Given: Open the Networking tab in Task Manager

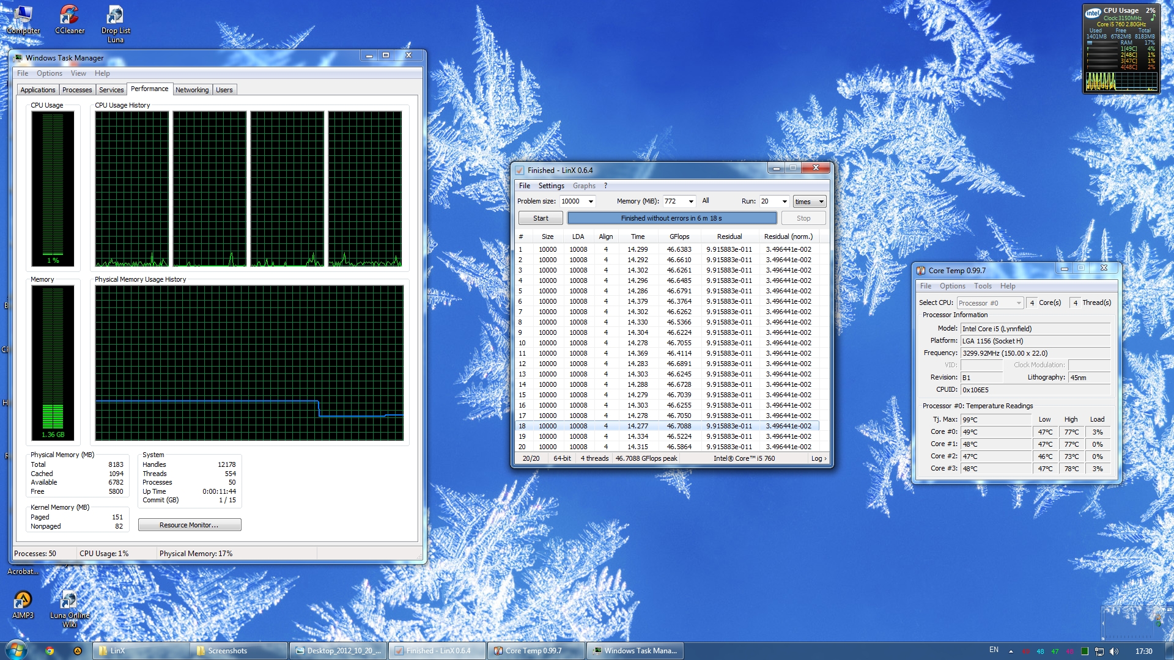Looking at the screenshot, I should (x=192, y=90).
